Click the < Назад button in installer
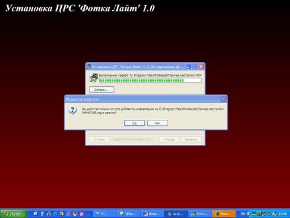The height and width of the screenshot is (218, 290). [169, 139]
